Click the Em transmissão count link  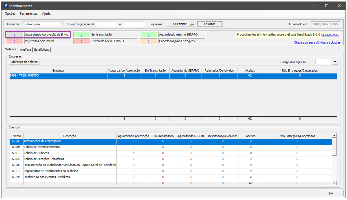click(82, 35)
